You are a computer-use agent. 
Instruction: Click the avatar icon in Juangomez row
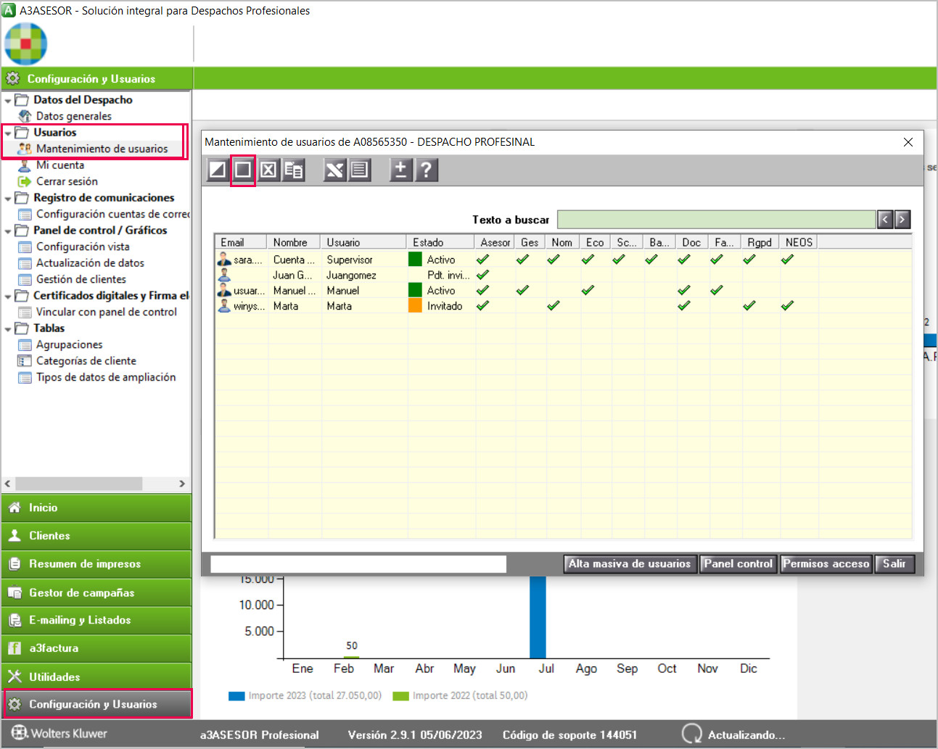click(224, 275)
